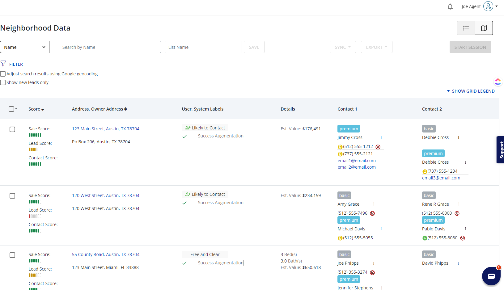Click do-not-call icon beside (512) 555-7496

click(372, 213)
